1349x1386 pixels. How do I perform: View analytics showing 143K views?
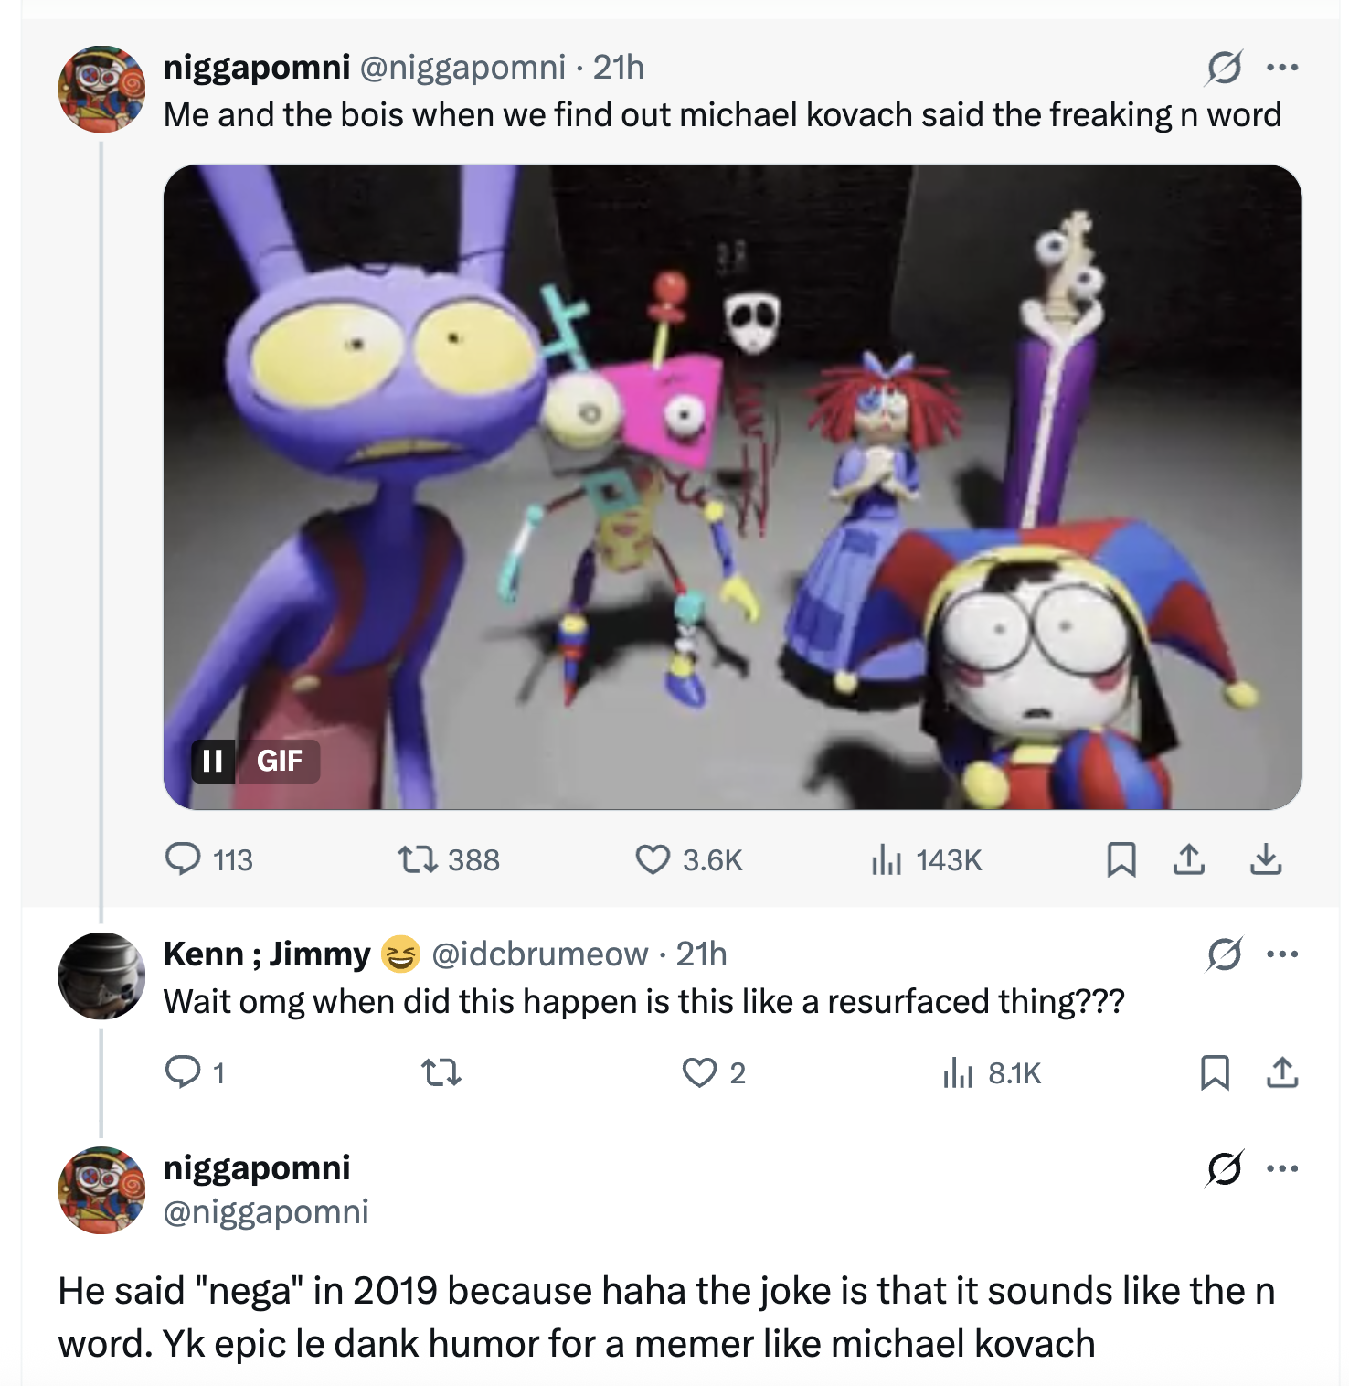coord(887,859)
